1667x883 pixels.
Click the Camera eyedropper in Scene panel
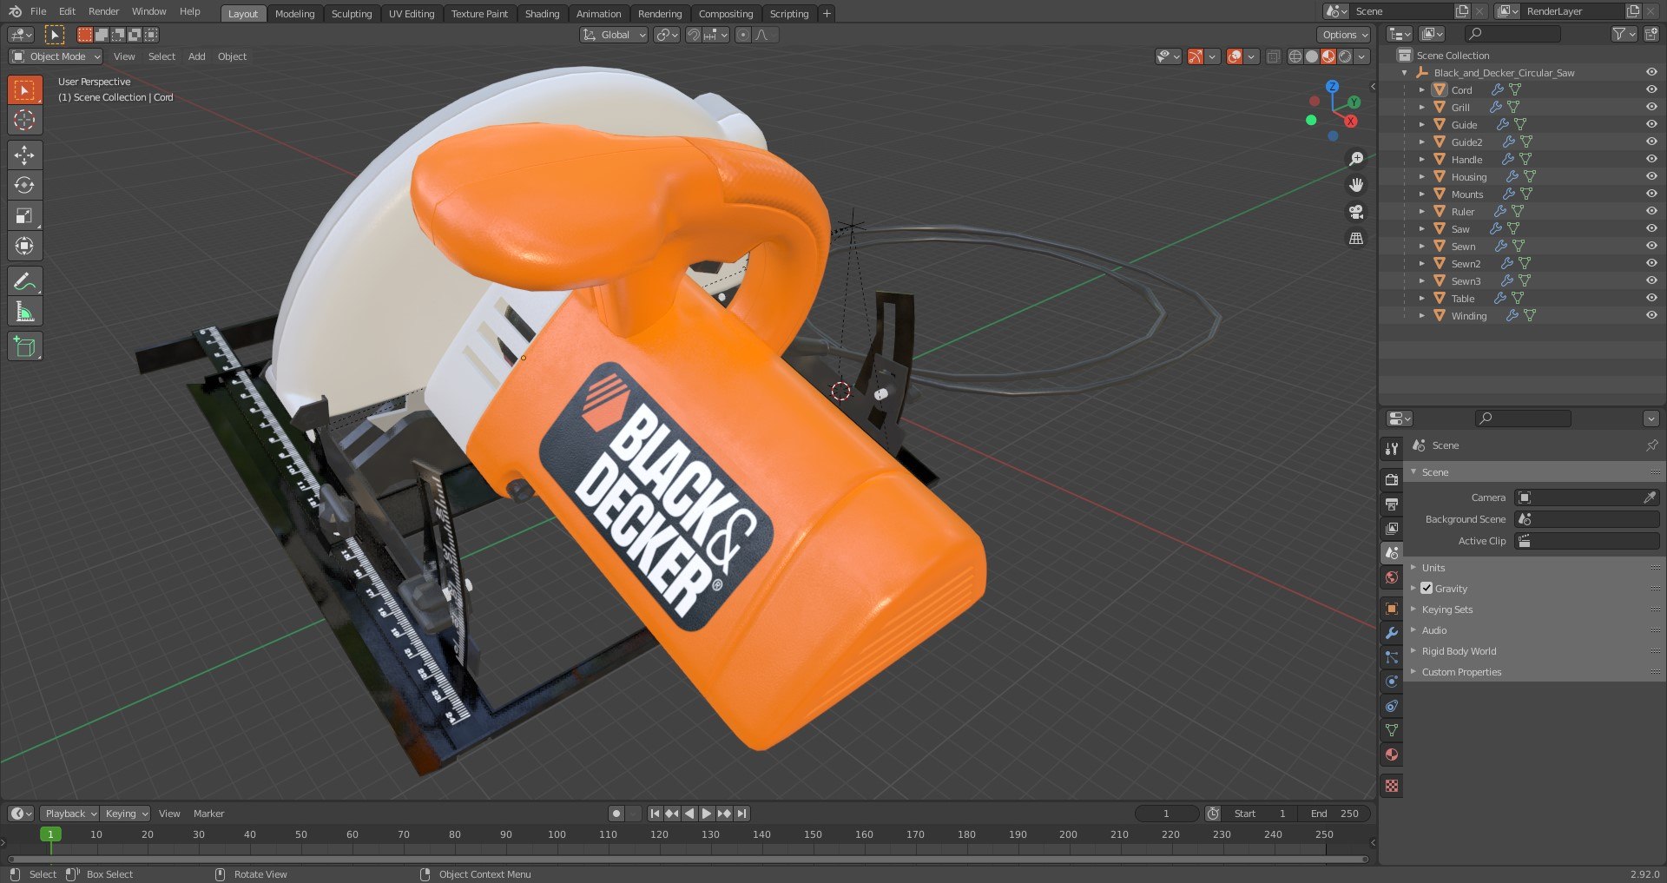pyautogui.click(x=1650, y=498)
